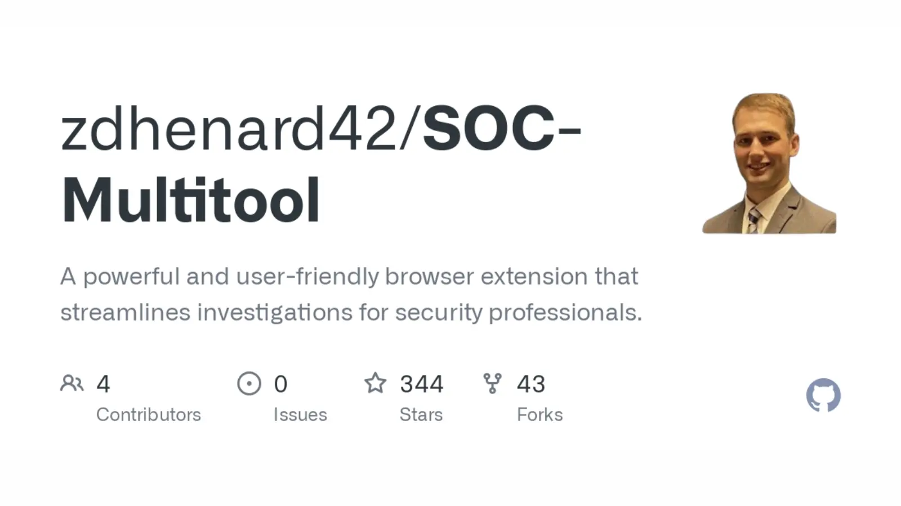Select the issue count "0"
The height and width of the screenshot is (506, 901).
pyautogui.click(x=280, y=385)
